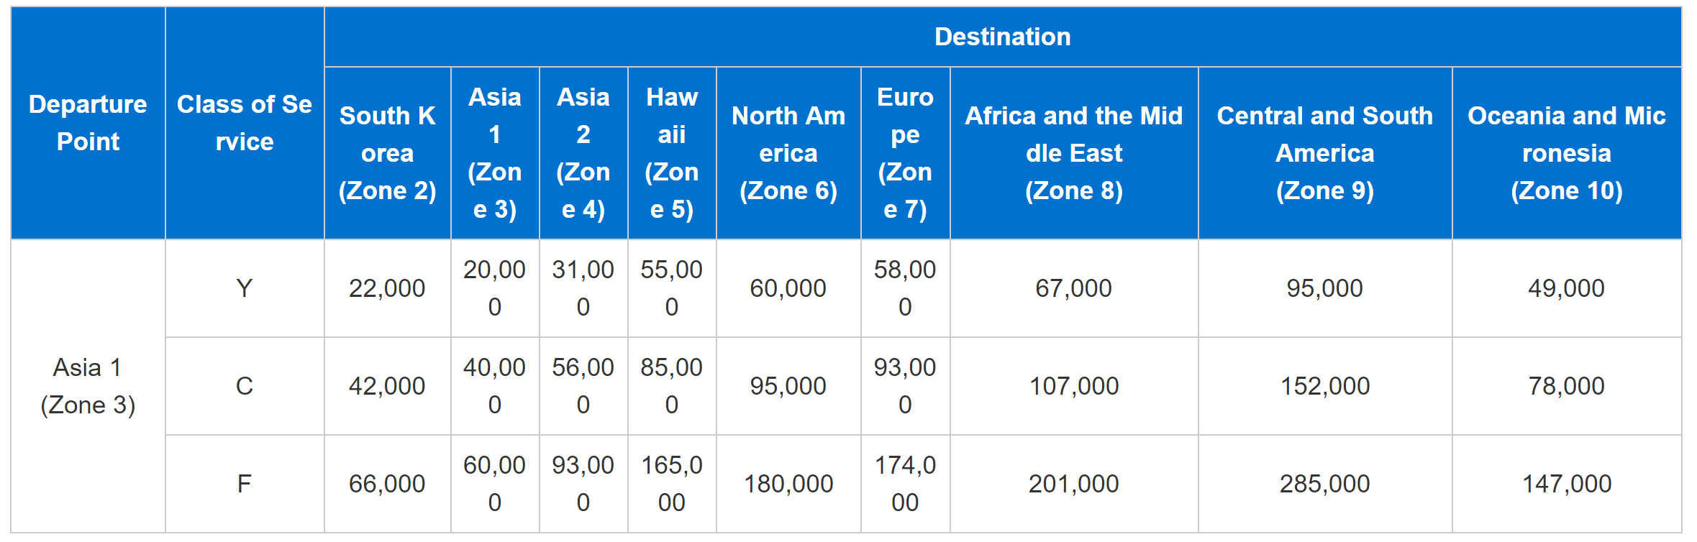Select Oceania and Micronesia (Zone 10) header
Image resolution: width=1697 pixels, height=542 pixels.
click(1567, 153)
